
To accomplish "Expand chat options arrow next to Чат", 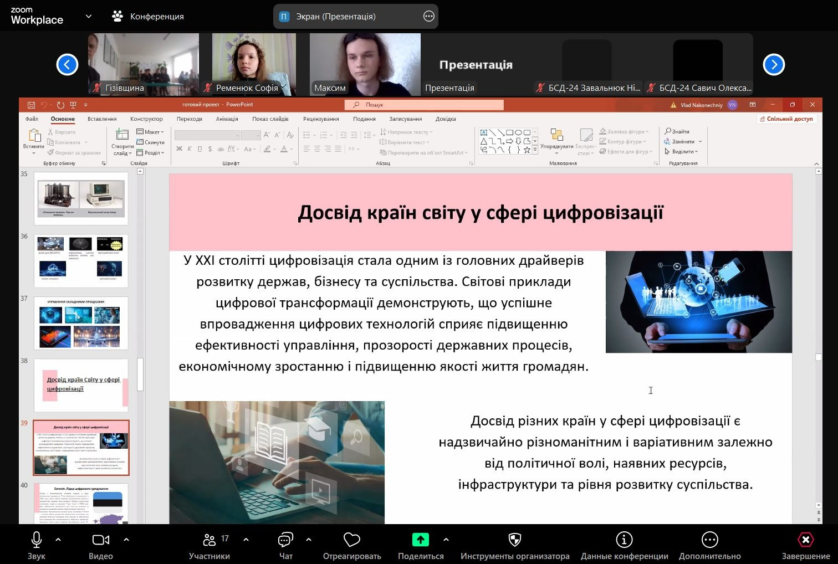I will point(309,539).
